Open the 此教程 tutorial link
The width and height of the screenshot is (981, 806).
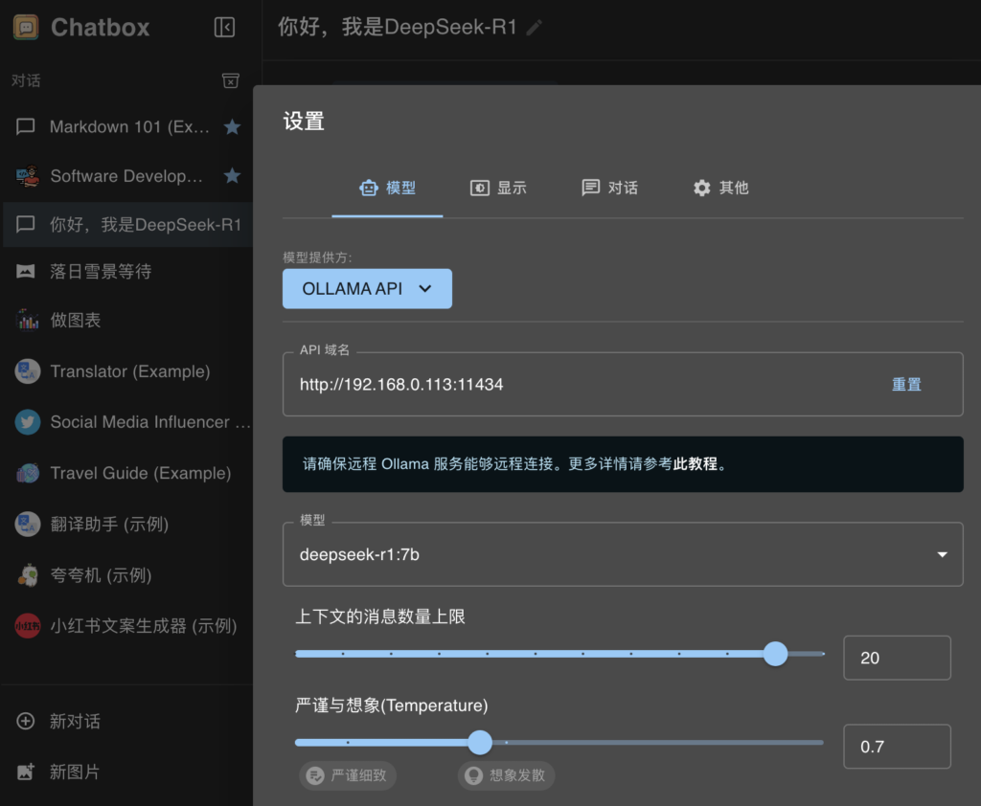pyautogui.click(x=696, y=464)
